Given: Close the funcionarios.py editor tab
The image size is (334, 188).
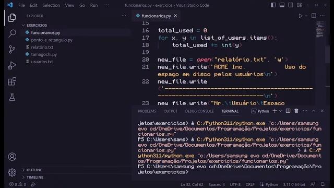Looking at the screenshot, I should click(x=175, y=16).
